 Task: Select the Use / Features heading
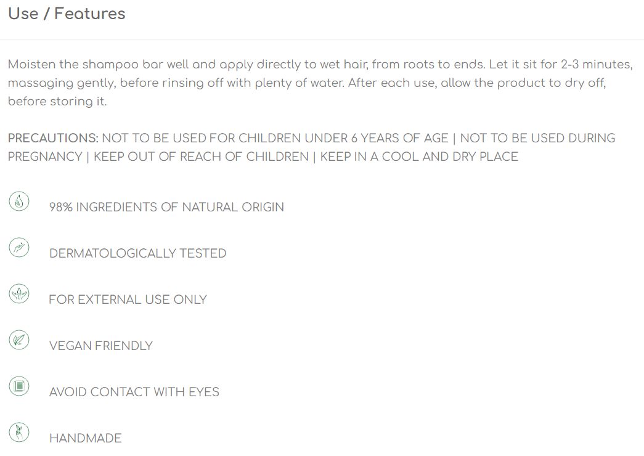(x=67, y=14)
